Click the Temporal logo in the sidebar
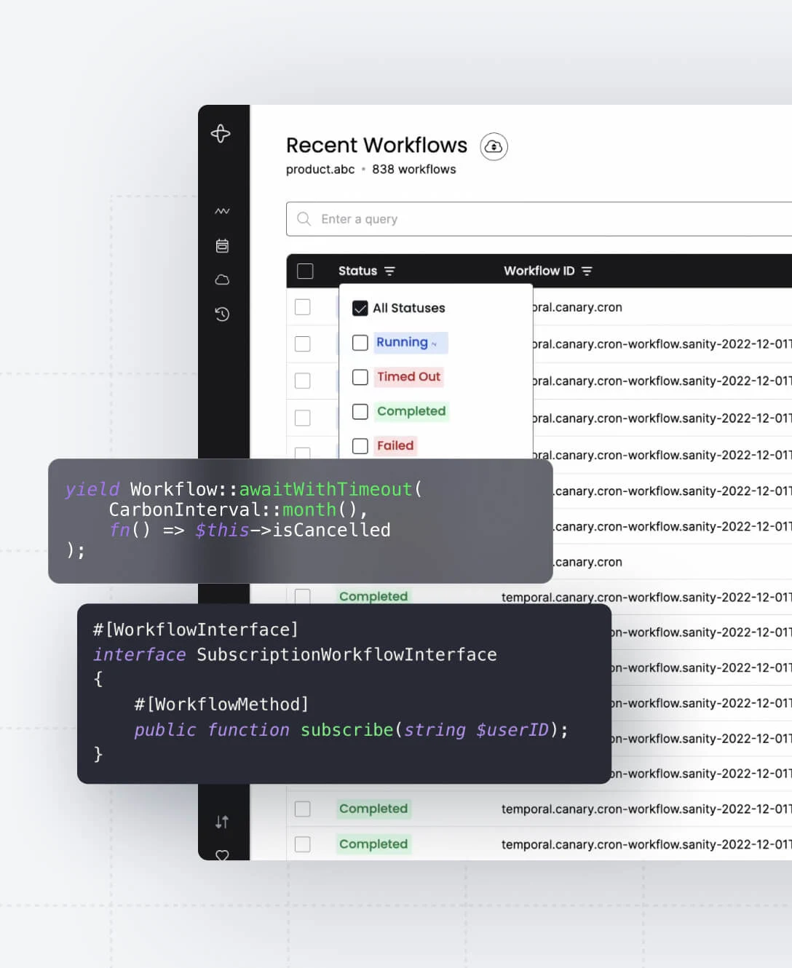The image size is (792, 968). [222, 134]
